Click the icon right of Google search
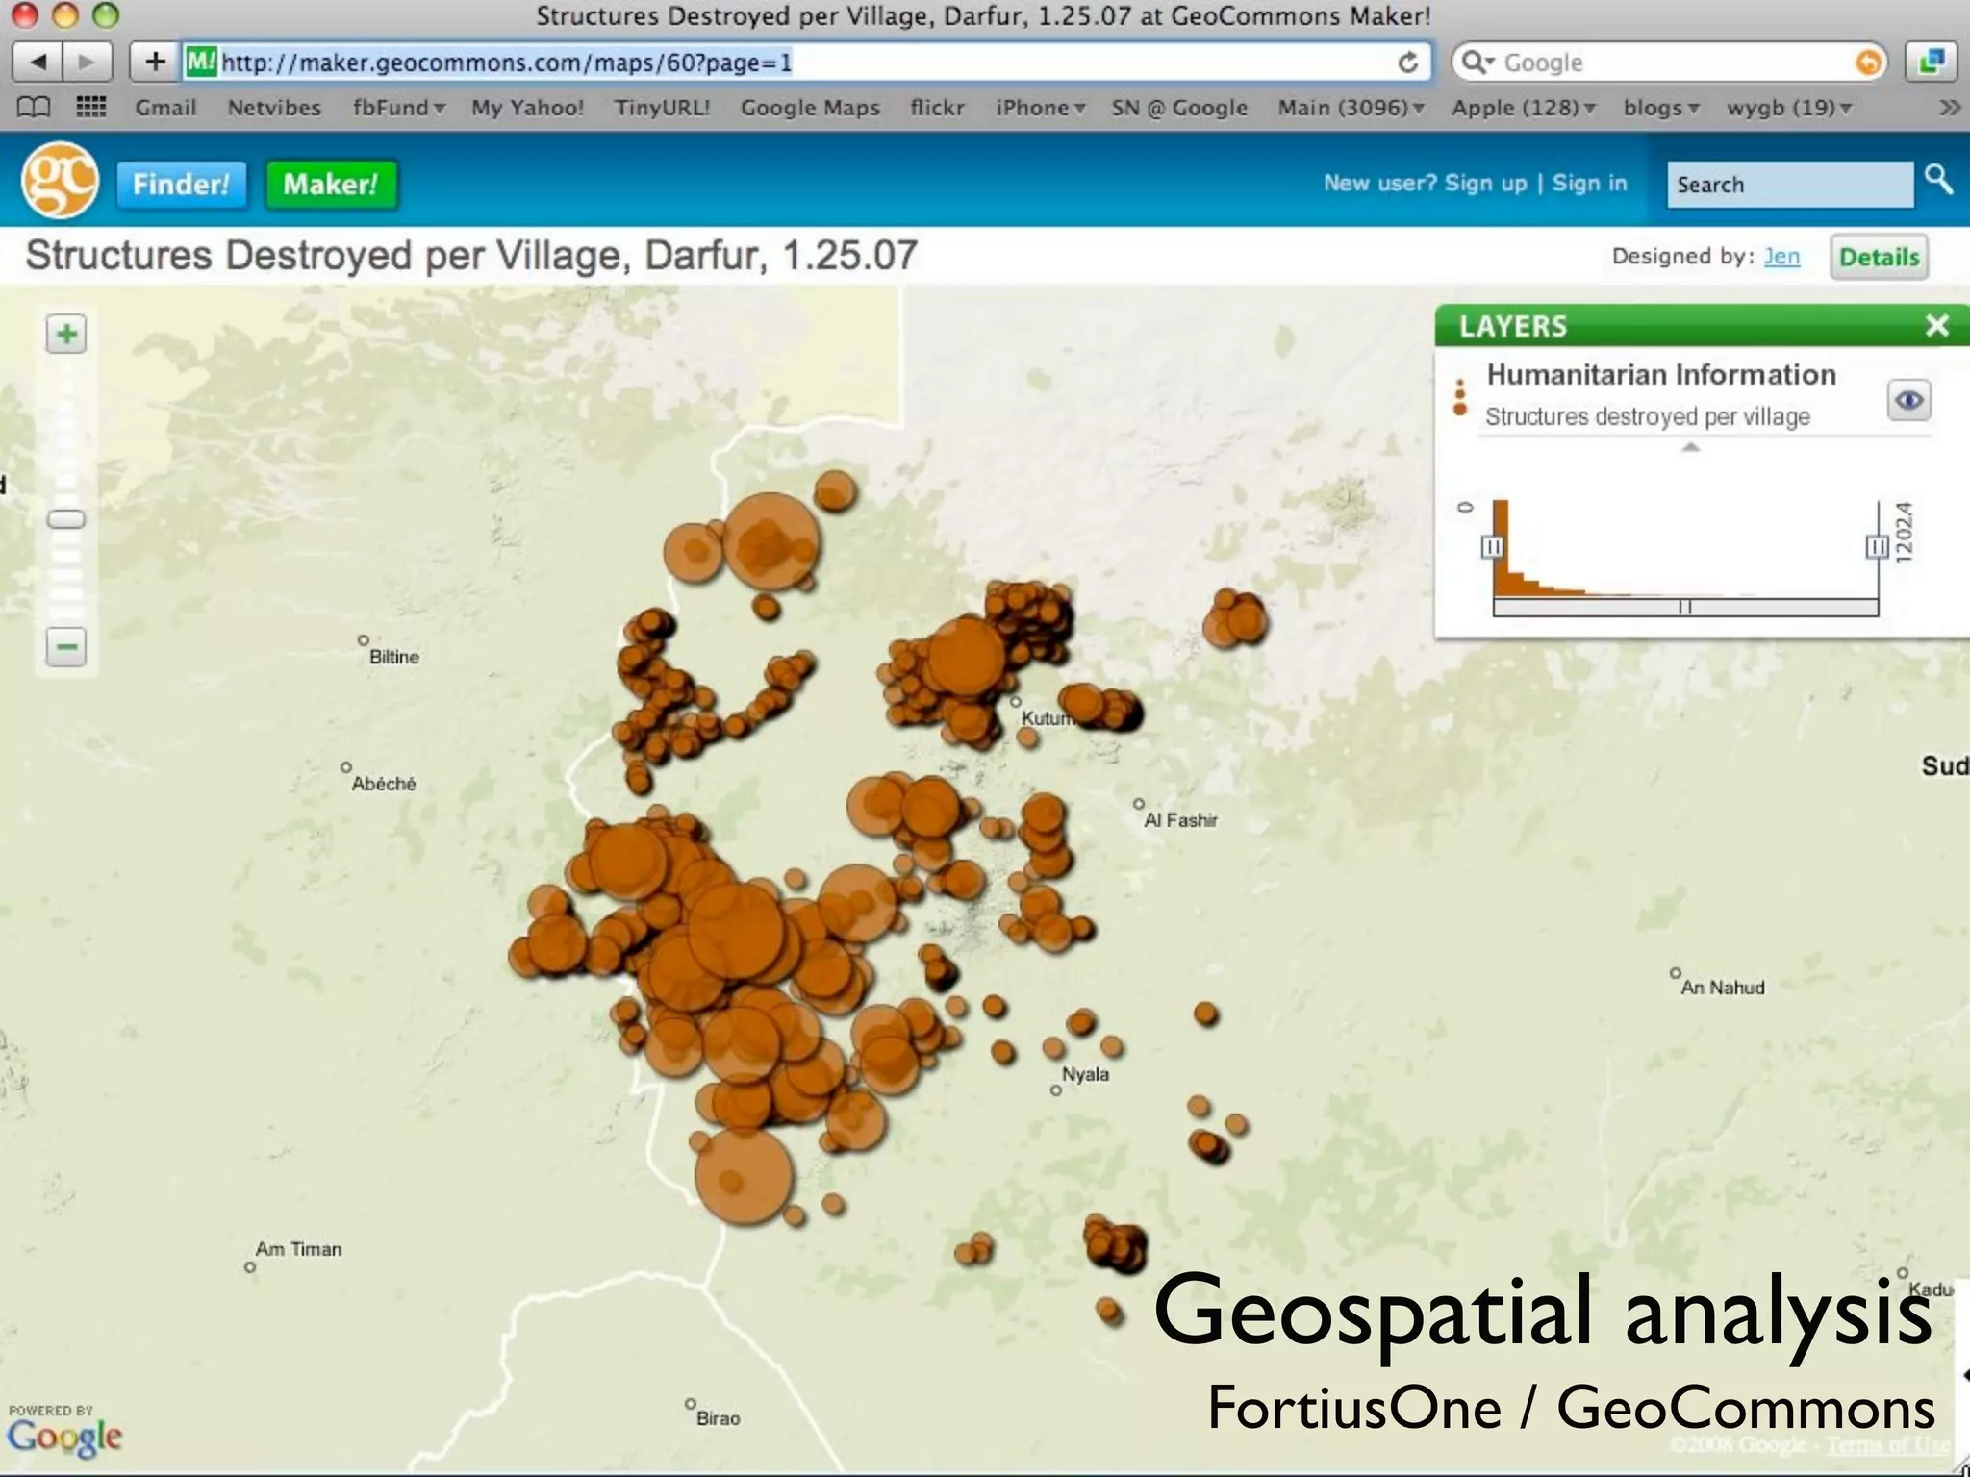The height and width of the screenshot is (1477, 1970). 1931,63
